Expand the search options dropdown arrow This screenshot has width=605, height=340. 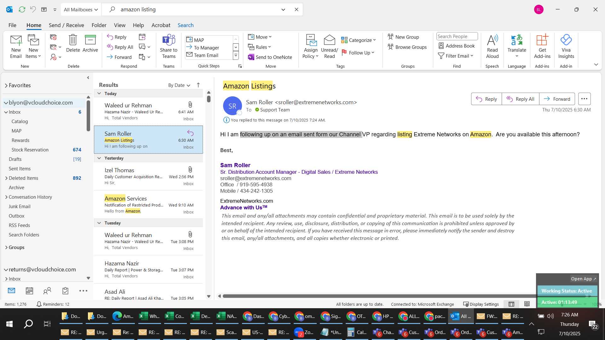[x=283, y=9]
